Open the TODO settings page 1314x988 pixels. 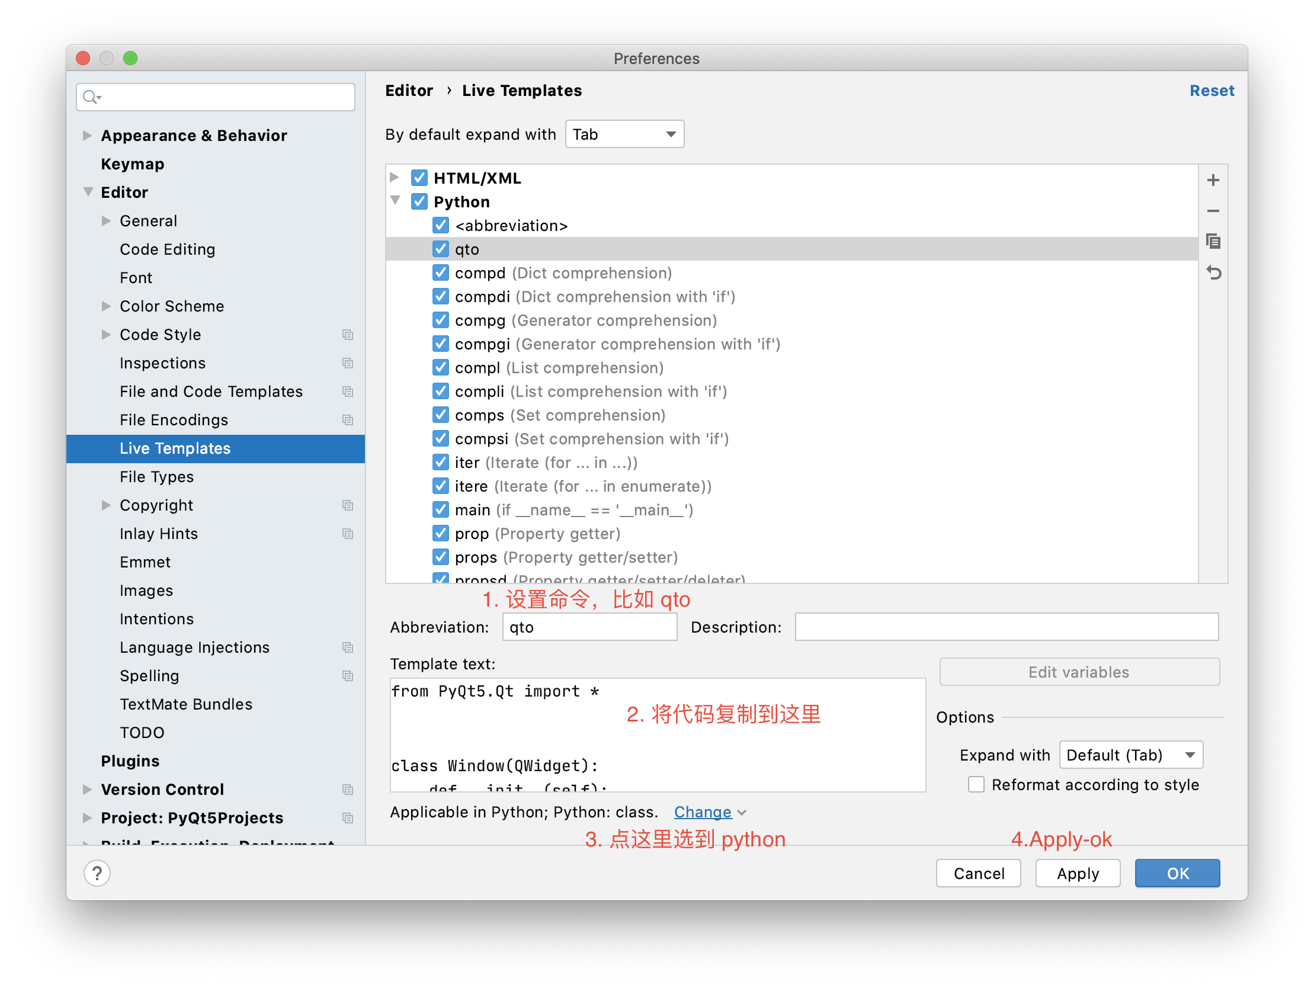pos(142,733)
